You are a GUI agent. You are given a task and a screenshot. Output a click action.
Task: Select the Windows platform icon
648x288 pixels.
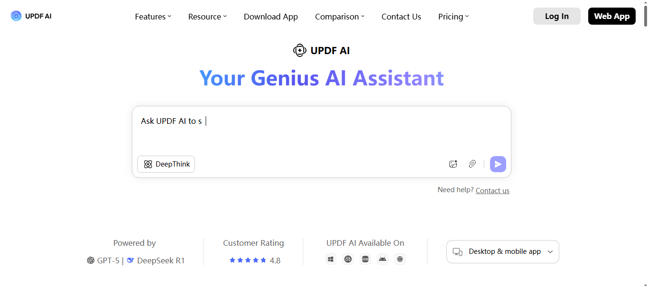click(331, 259)
